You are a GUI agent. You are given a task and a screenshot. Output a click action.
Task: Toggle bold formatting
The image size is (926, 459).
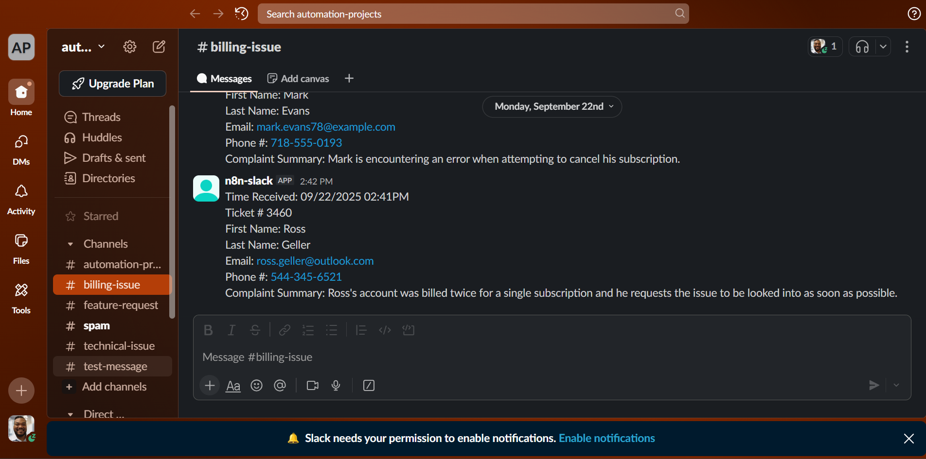point(208,330)
